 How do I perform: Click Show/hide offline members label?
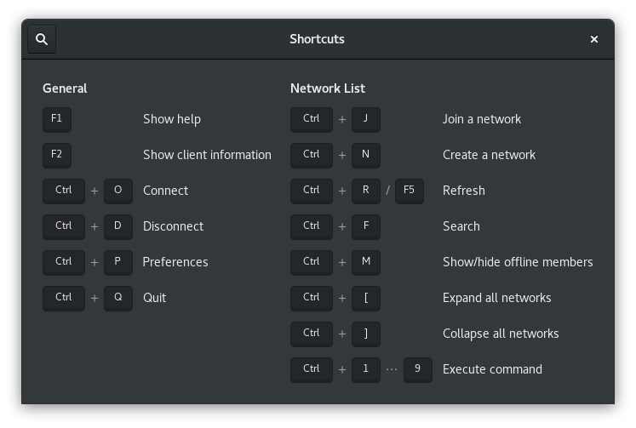point(518,262)
